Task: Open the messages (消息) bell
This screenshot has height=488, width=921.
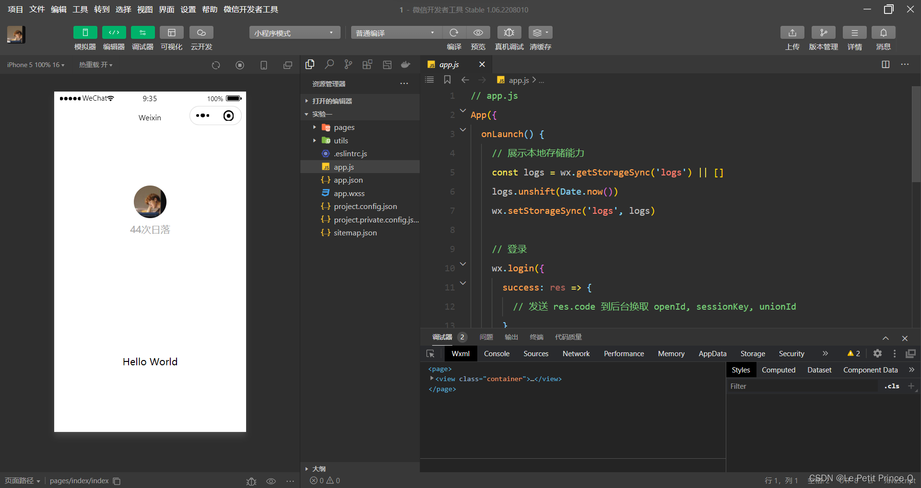Action: (884, 33)
